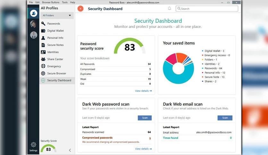Image resolution: width=268 pixels, height=155 pixels.
Task: Open the Edit menu
Action: pyautogui.click(x=38, y=2)
